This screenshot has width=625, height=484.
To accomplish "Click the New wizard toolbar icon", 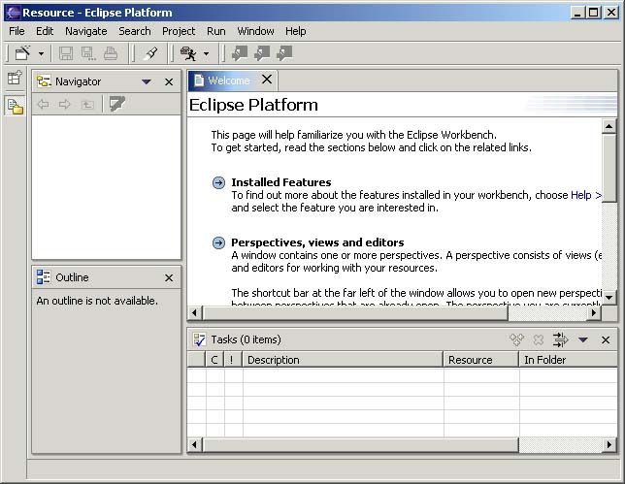I will (x=22, y=53).
